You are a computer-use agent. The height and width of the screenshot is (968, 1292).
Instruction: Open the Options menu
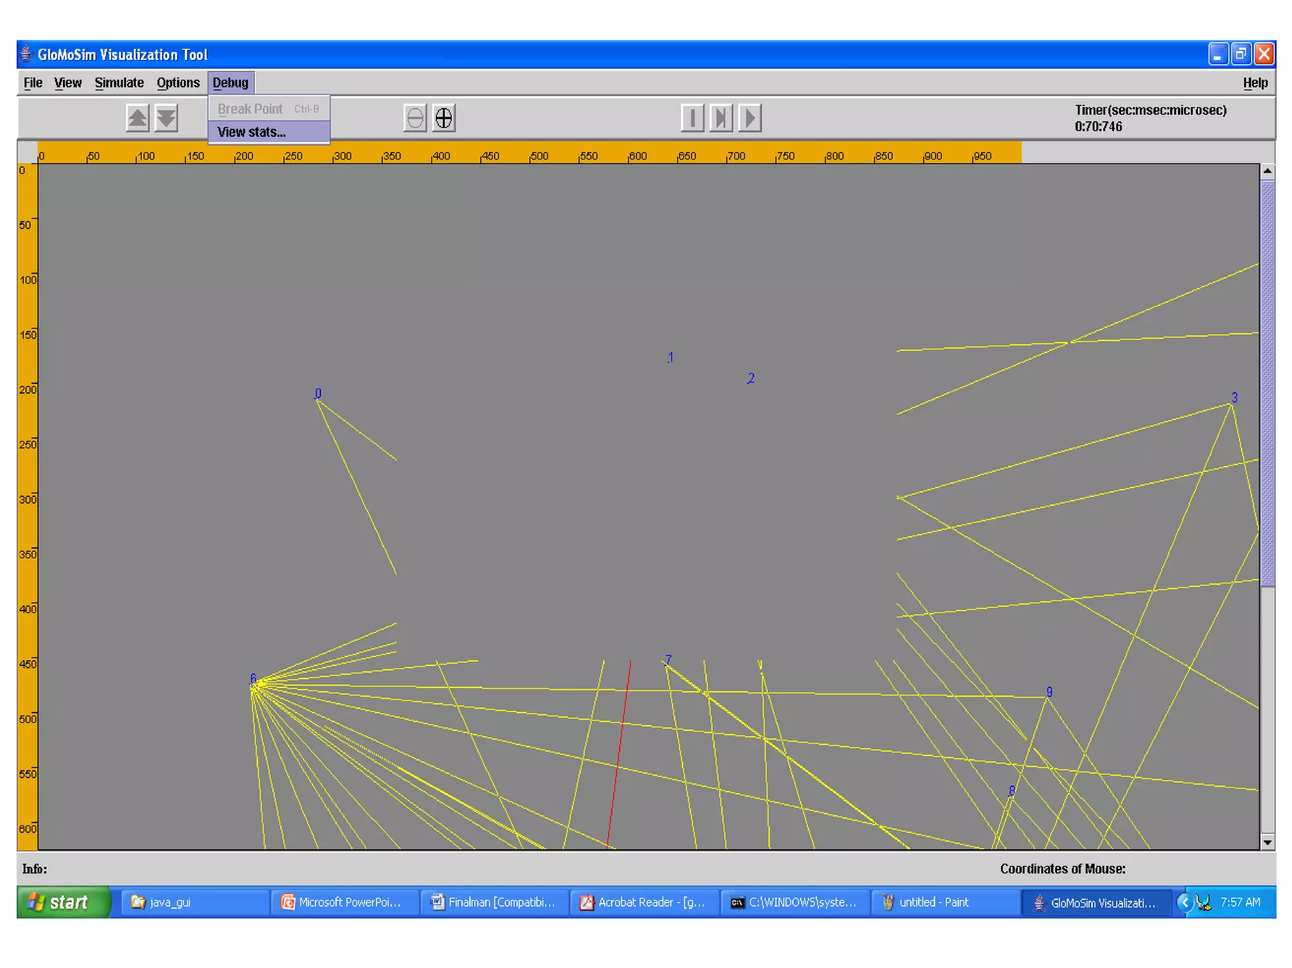pyautogui.click(x=178, y=83)
